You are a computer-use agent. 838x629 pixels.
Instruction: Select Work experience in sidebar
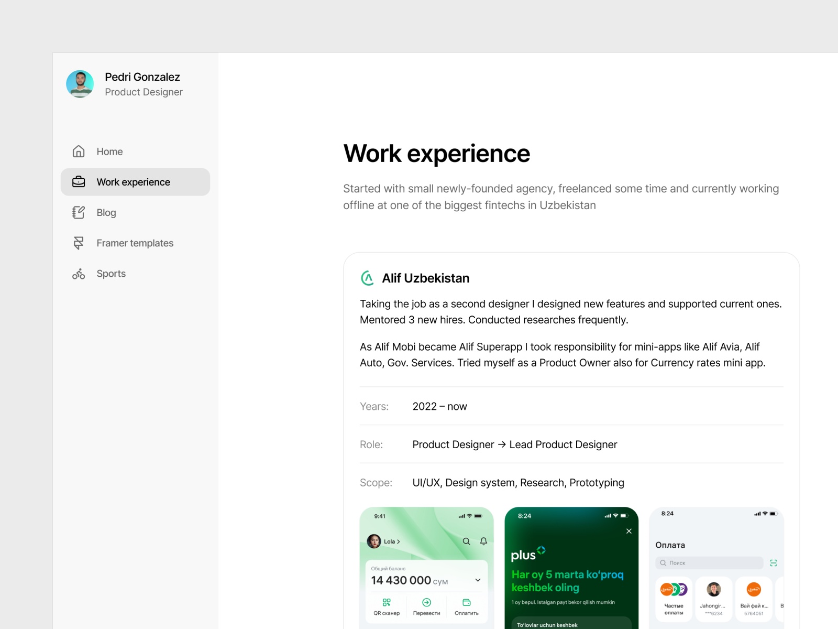coord(135,182)
